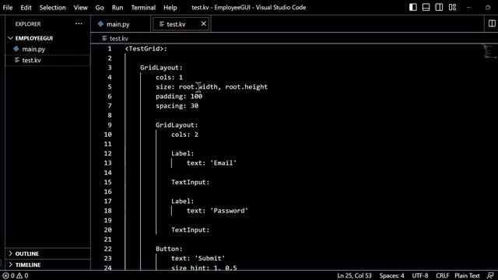
Task: Open the Terminal menu
Action: pos(143,7)
